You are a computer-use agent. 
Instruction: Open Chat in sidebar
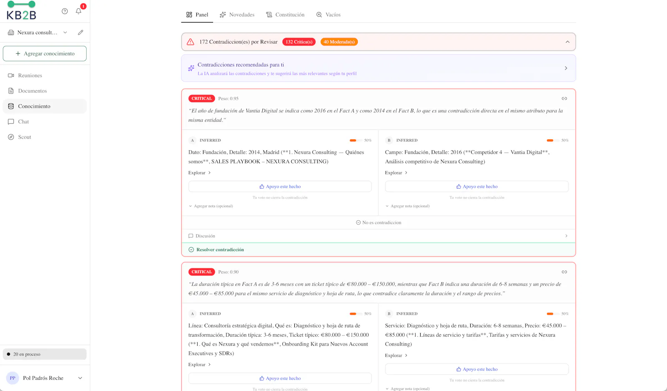[x=45, y=122]
